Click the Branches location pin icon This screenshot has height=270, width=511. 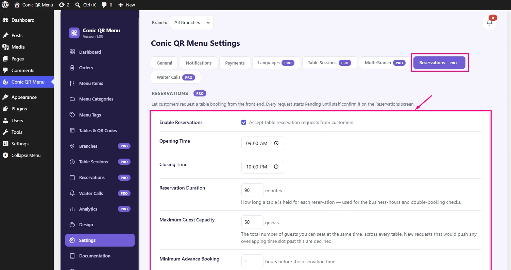(72, 146)
